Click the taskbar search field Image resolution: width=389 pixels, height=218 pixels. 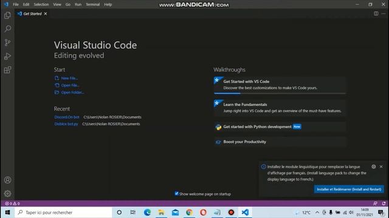[63, 213]
